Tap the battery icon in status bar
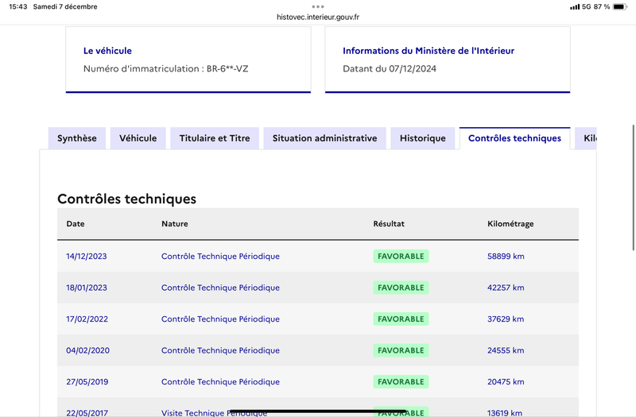Viewport: 636px width, 417px height. pyautogui.click(x=620, y=6)
